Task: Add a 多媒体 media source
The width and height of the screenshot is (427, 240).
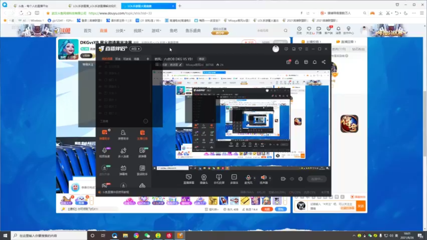Action: point(234,179)
